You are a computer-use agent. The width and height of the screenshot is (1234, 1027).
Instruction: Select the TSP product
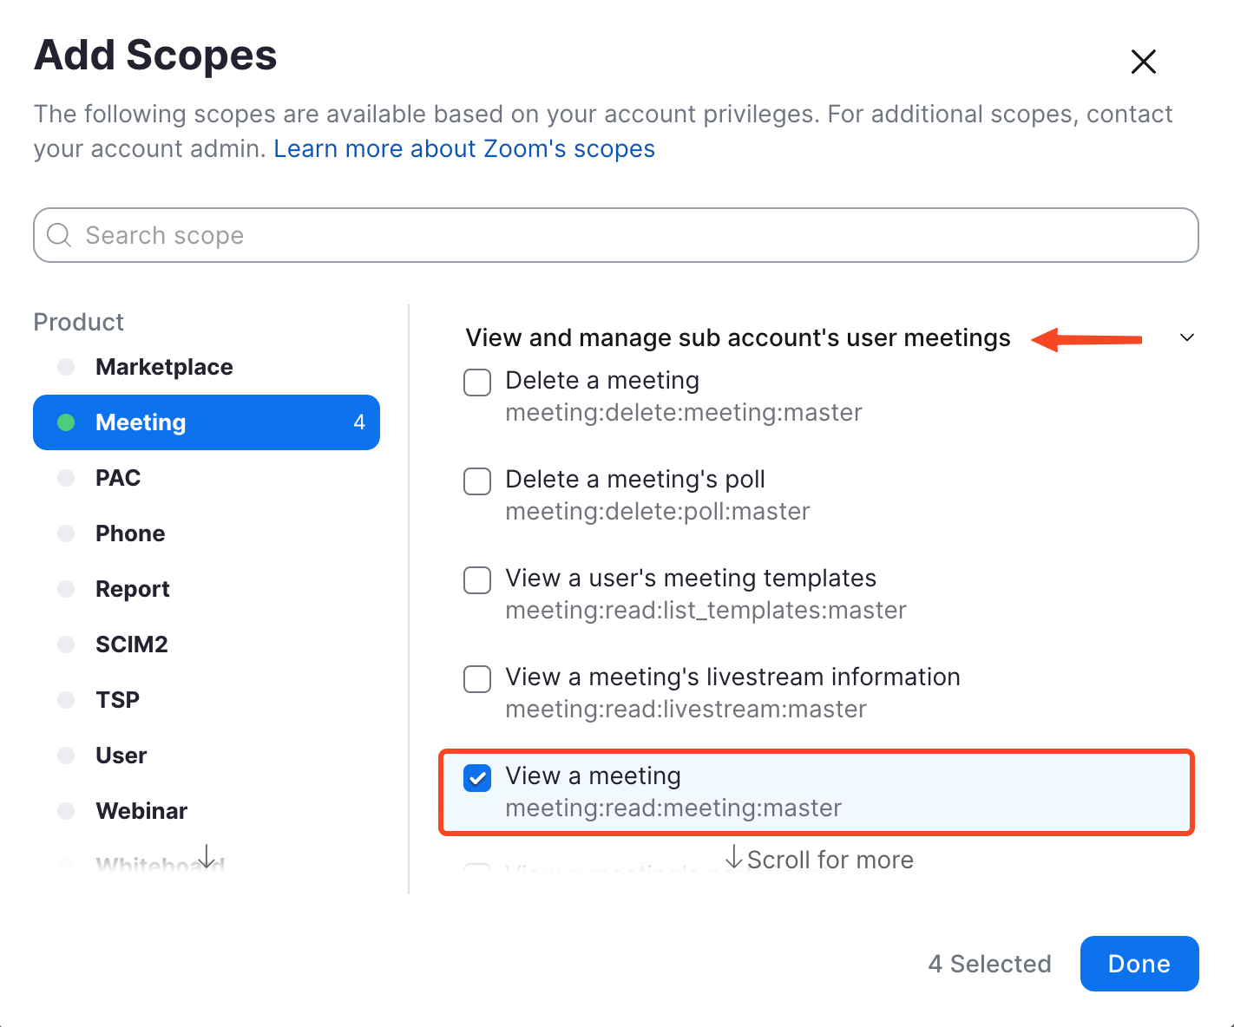[x=207, y=700]
